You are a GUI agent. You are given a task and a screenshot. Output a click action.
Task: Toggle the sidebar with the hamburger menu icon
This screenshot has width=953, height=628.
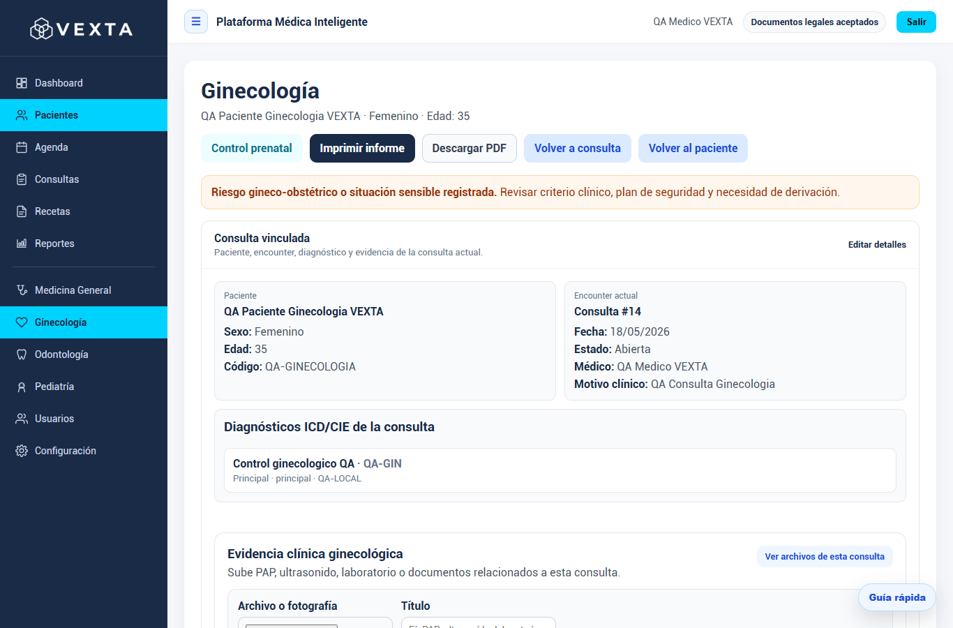coord(196,22)
